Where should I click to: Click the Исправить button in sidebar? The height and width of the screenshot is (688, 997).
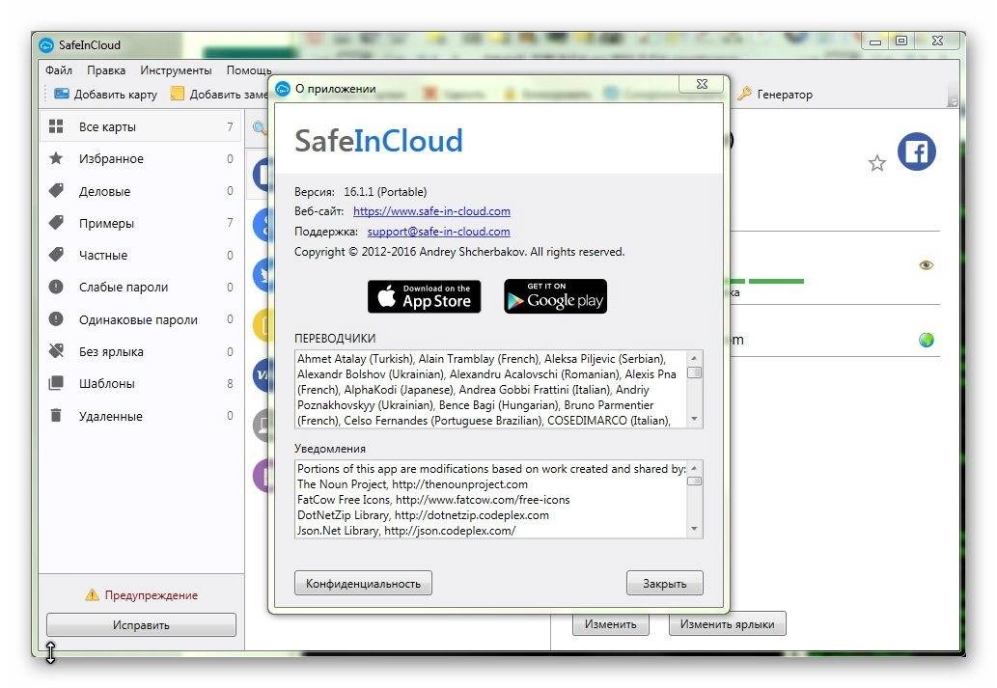[x=141, y=625]
